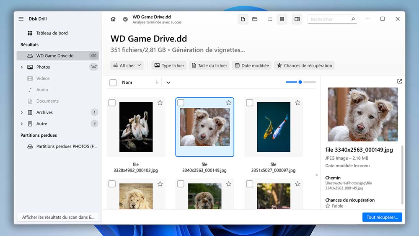Select the Archives category
The height and width of the screenshot is (236, 419).
58,112
